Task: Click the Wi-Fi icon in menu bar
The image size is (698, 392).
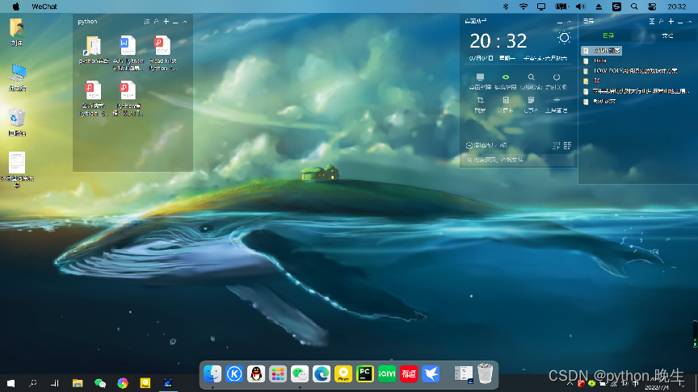Action: point(523,6)
